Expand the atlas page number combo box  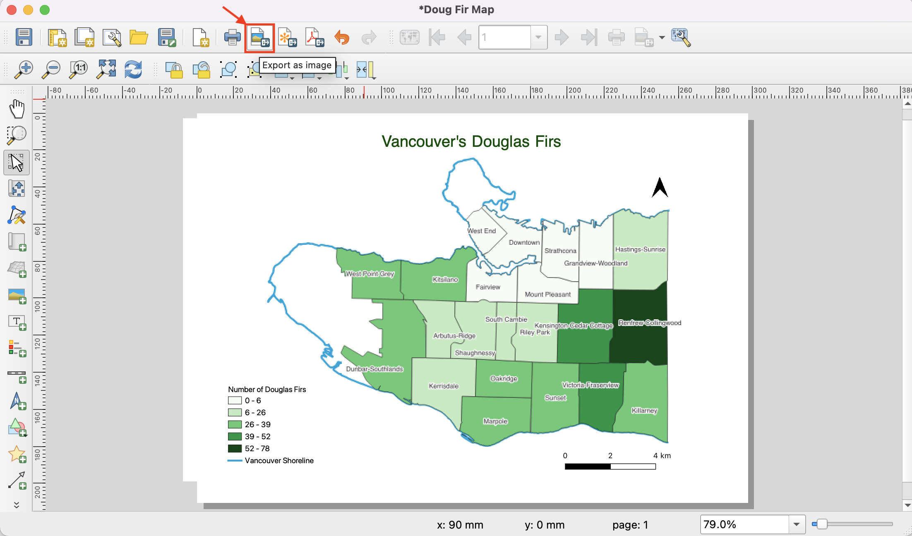(538, 37)
